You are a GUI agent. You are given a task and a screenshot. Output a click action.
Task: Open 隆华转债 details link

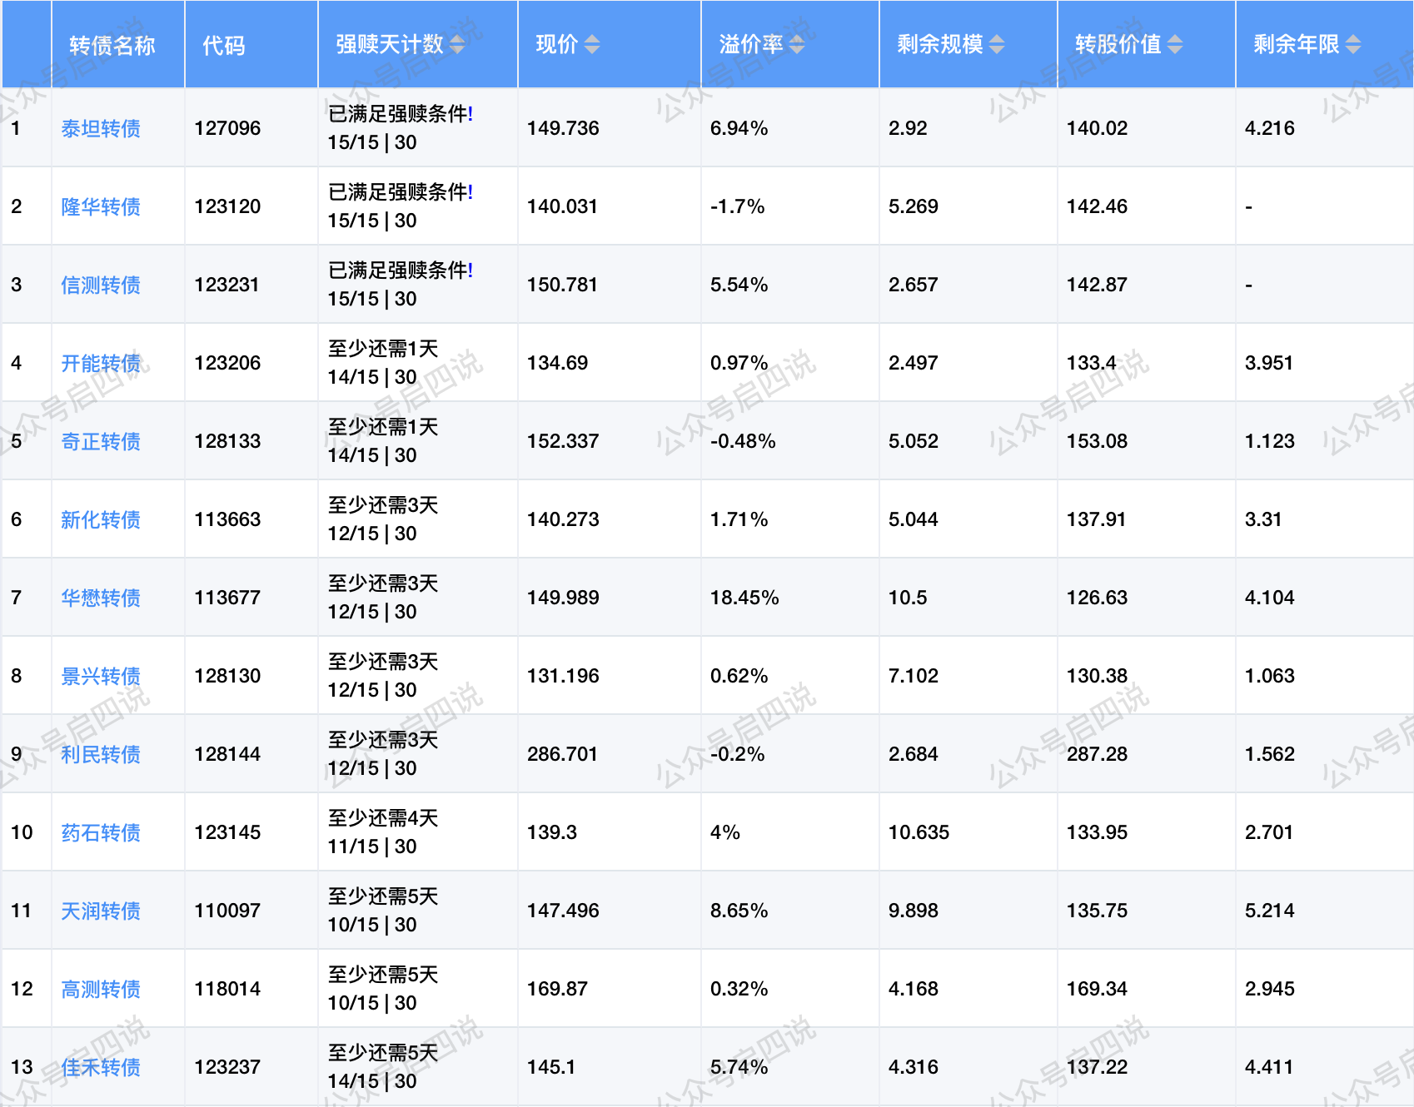[101, 207]
